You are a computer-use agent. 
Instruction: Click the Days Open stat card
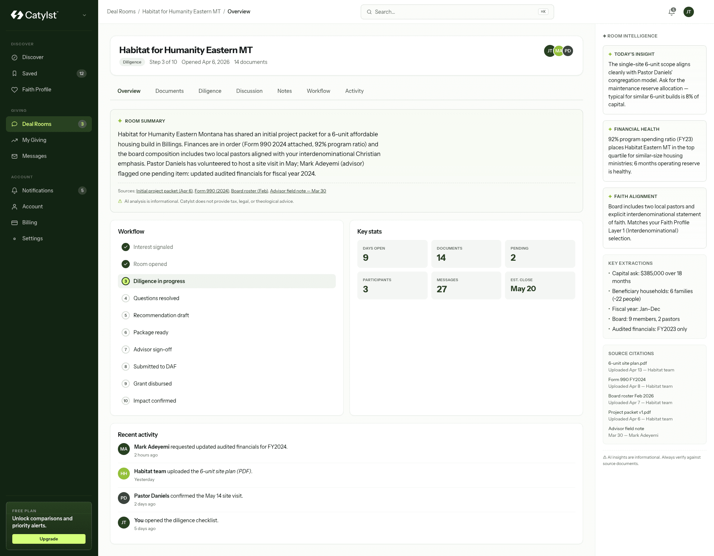click(392, 254)
